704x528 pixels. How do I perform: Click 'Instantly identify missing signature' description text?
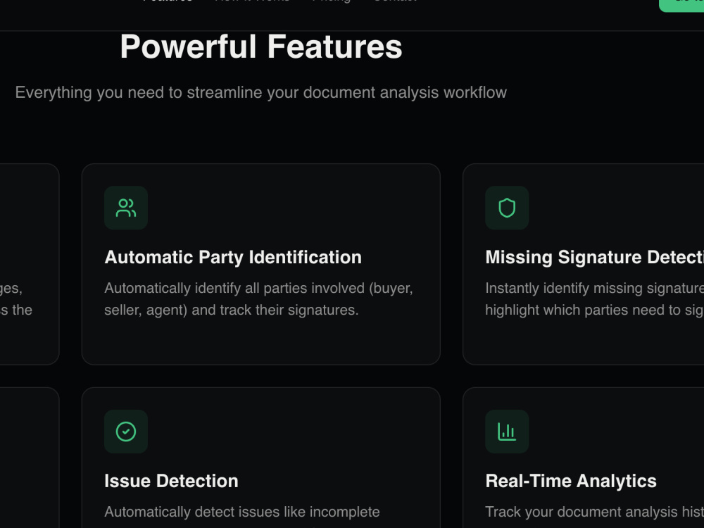[594, 299]
